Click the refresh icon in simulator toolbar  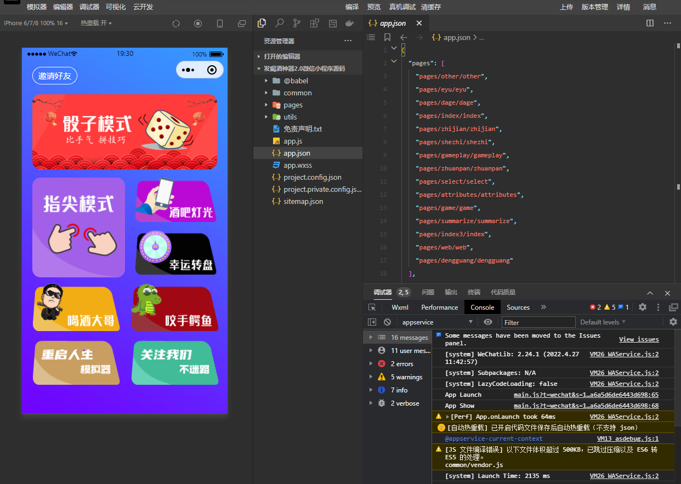point(176,24)
